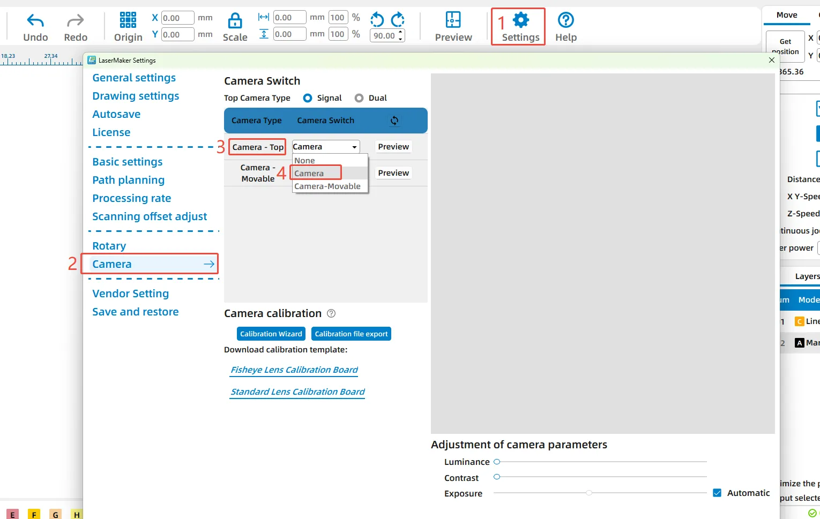The width and height of the screenshot is (820, 519).
Task: Expand the Camera - Top dropdown
Action: tap(326, 147)
